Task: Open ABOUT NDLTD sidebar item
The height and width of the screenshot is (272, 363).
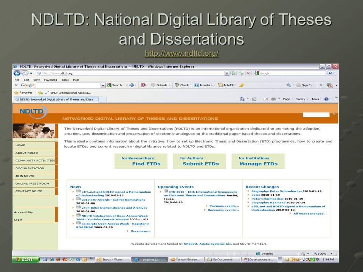Action: click(34, 153)
